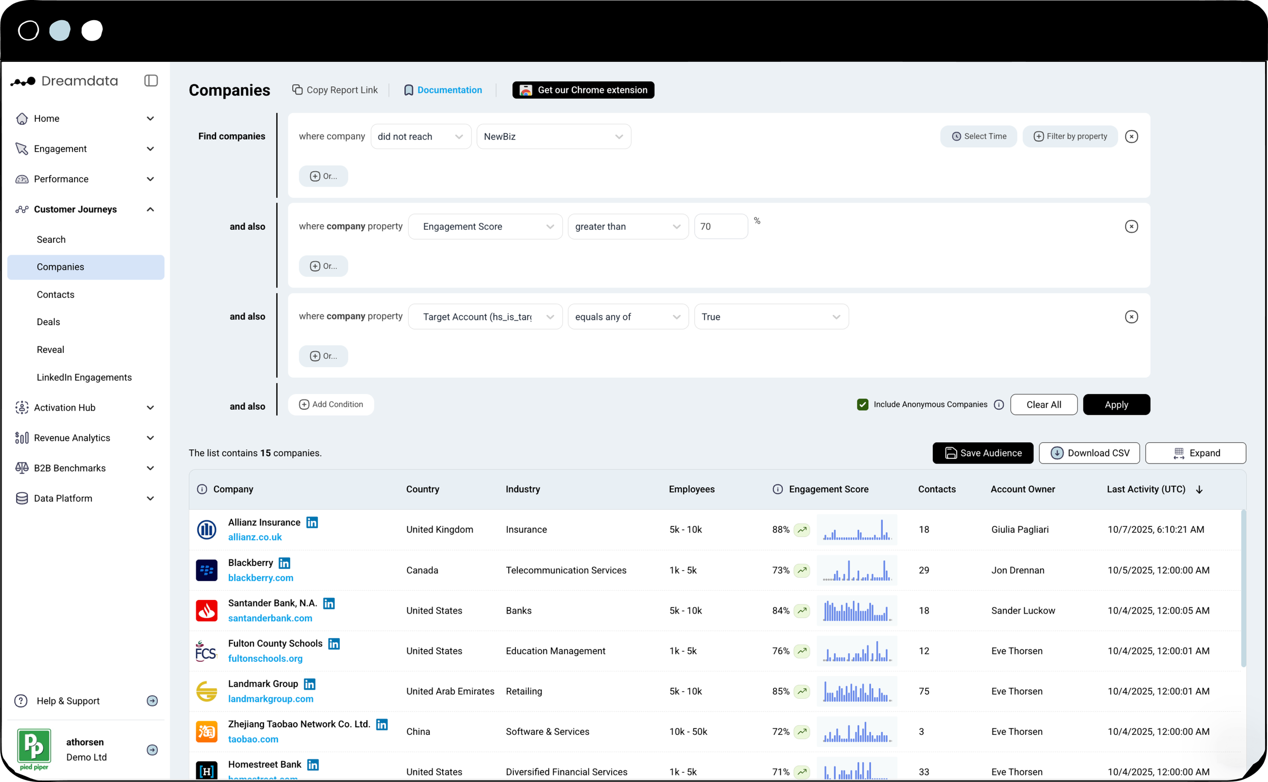This screenshot has width=1268, height=782.
Task: Open Contacts in the sidebar
Action: [55, 294]
